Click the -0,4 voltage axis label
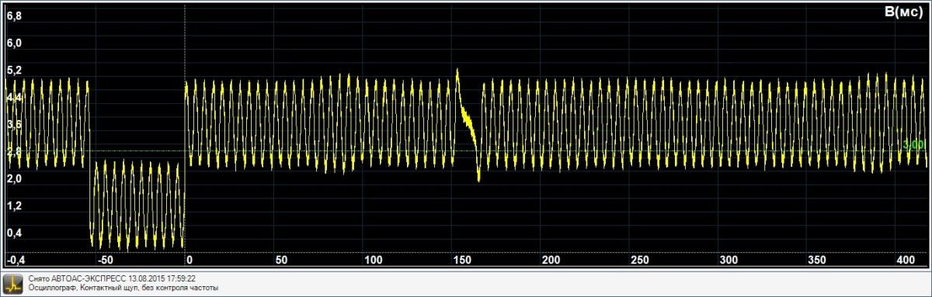932x297 pixels. click(16, 260)
